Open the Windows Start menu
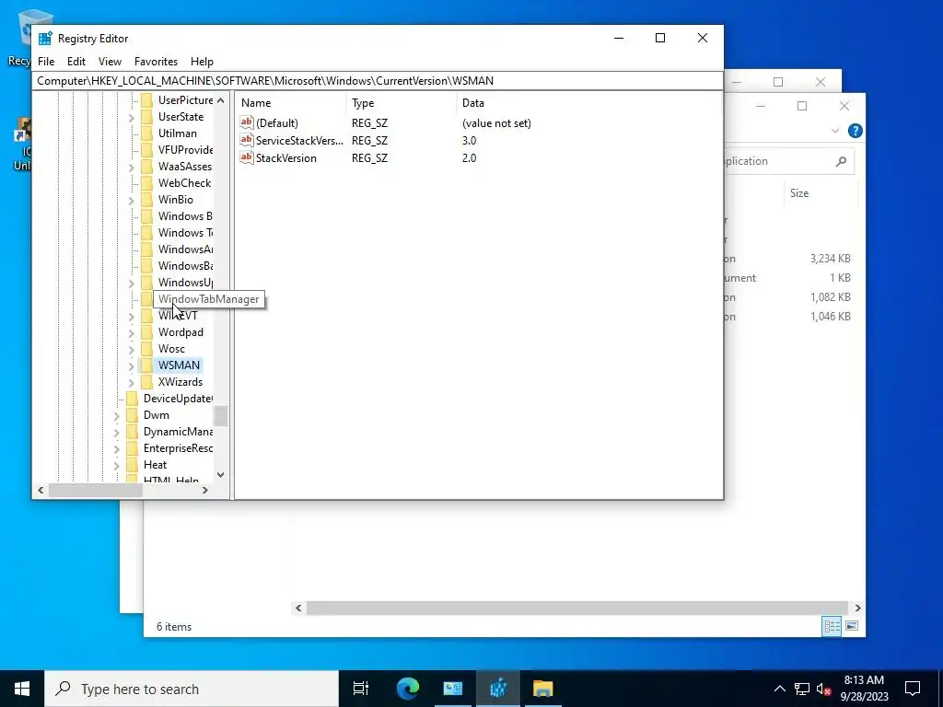The image size is (943, 707). 22,689
